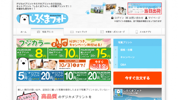The height and width of the screenshot is (100, 178).
Task: Go to マイページ
Action: [154, 18]
